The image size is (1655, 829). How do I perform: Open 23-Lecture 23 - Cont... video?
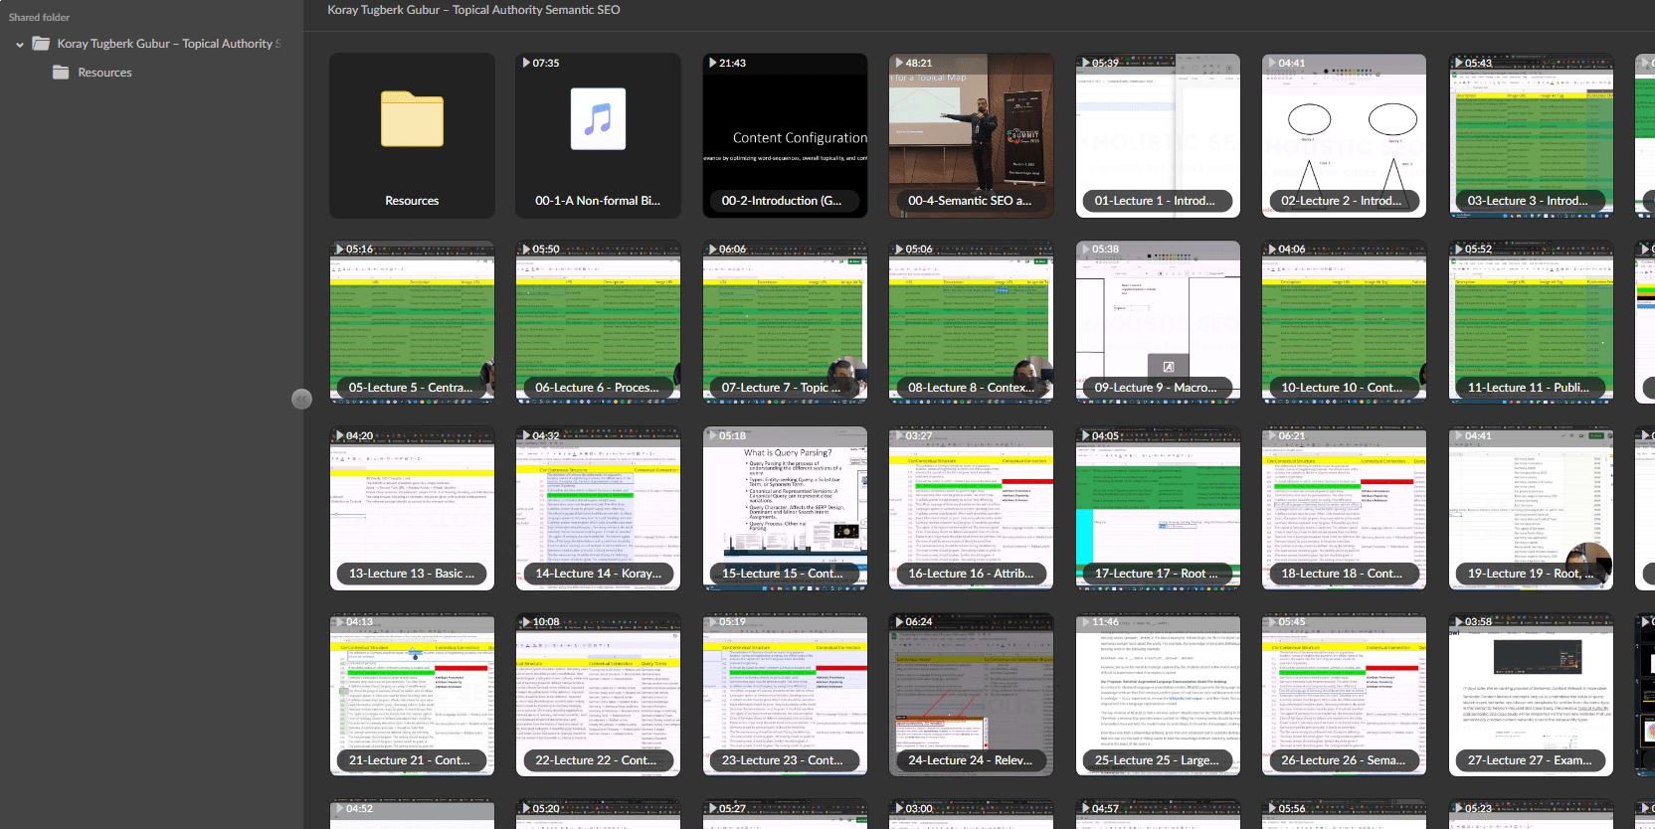tap(785, 695)
